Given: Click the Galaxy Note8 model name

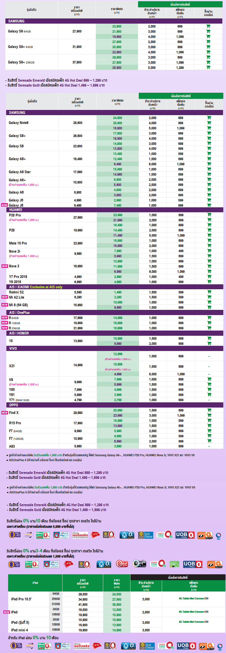Looking at the screenshot, I should [x=19, y=123].
